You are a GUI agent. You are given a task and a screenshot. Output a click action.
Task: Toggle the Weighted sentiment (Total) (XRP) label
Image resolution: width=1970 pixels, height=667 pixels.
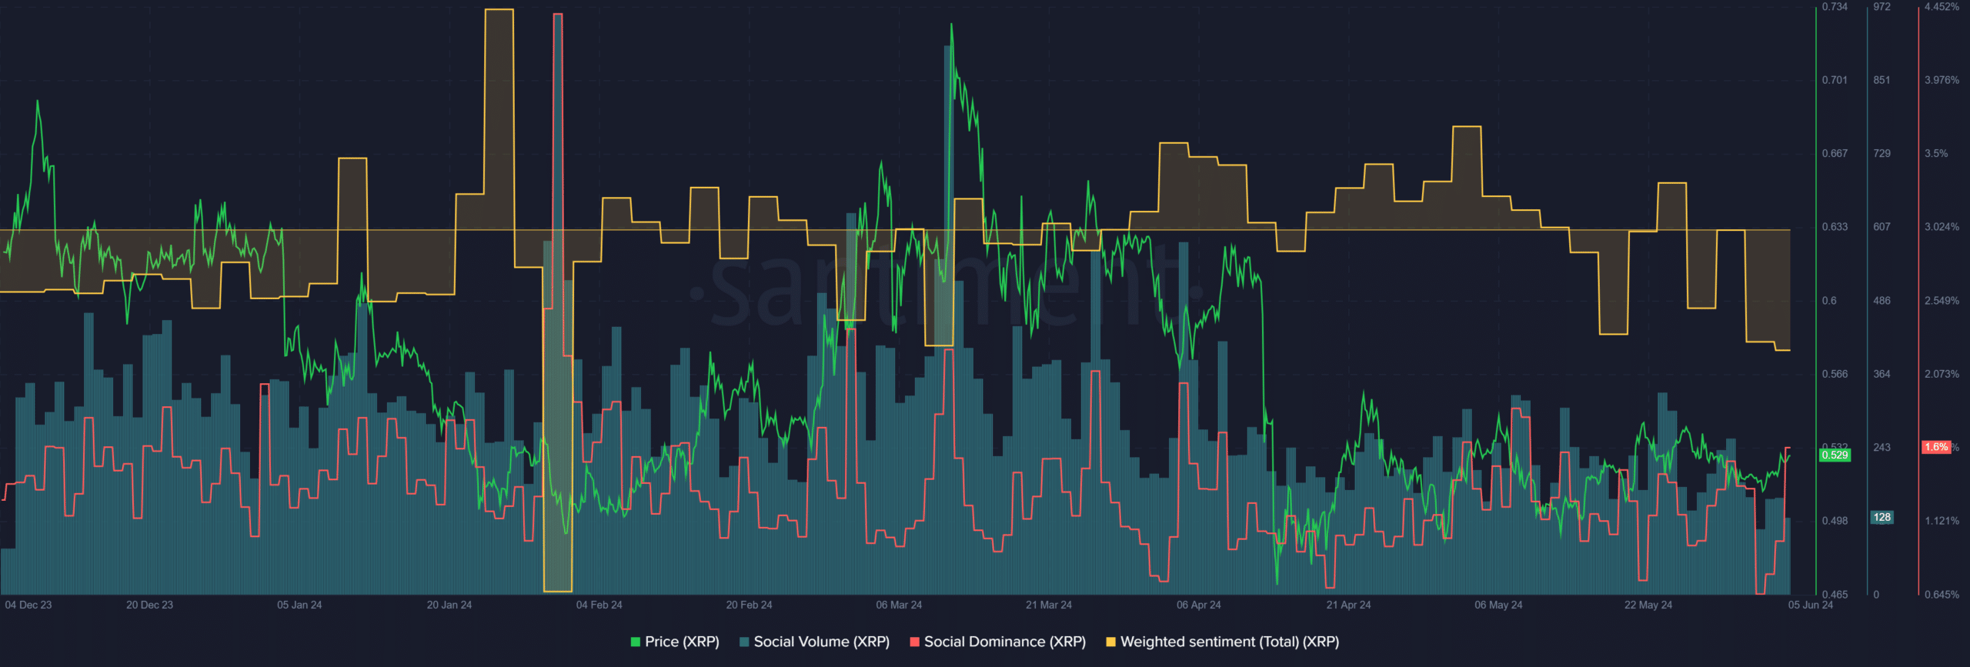(x=1230, y=642)
